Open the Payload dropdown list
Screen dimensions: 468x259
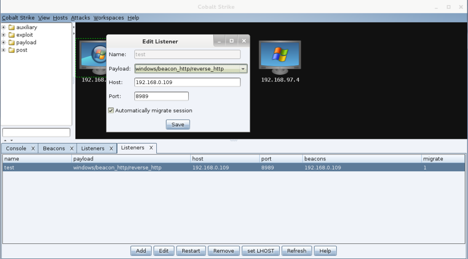coord(243,69)
